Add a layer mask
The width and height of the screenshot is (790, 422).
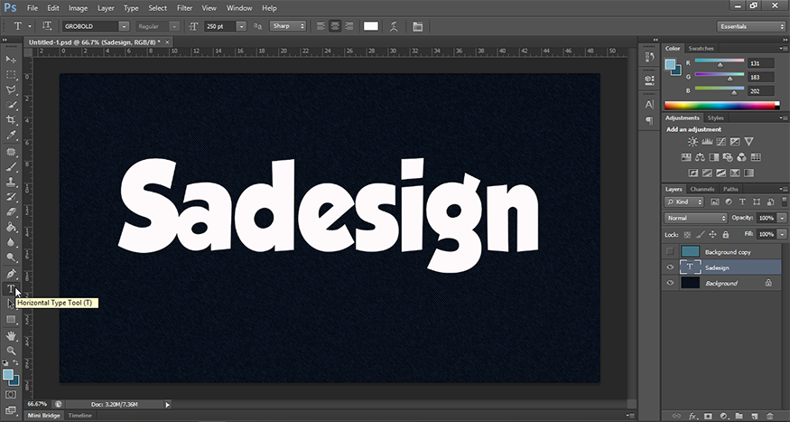pyautogui.click(x=708, y=416)
